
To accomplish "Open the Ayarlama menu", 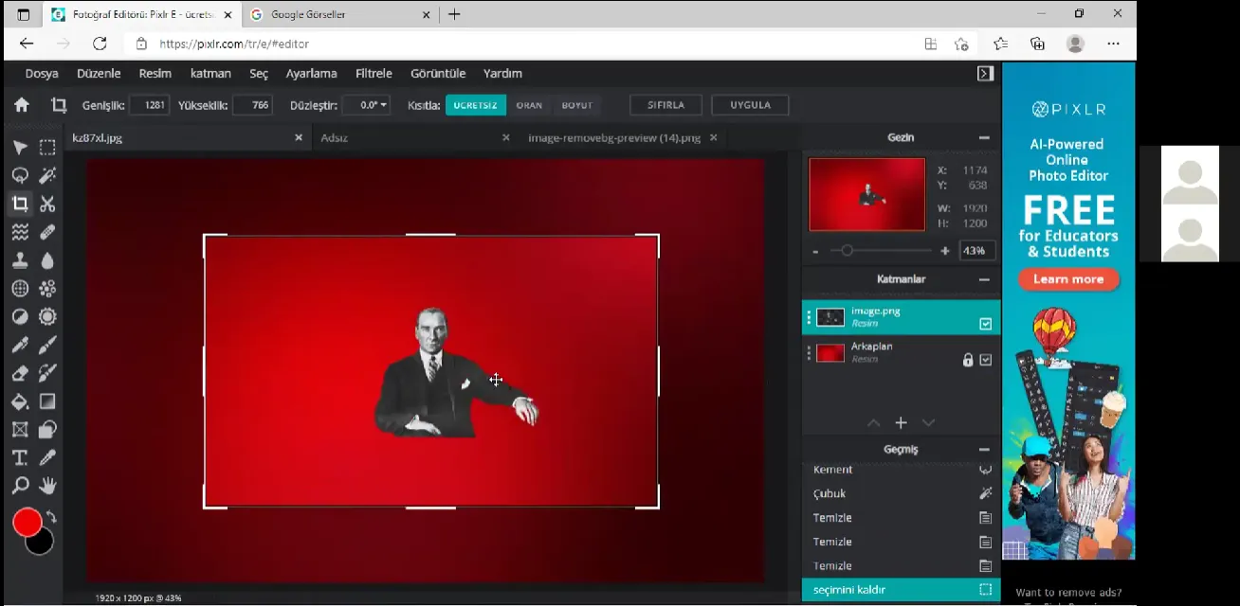I will click(312, 73).
